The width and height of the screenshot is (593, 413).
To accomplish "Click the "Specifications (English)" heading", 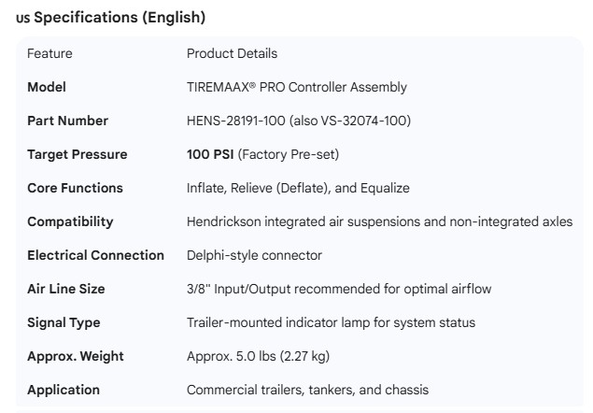I will (119, 17).
